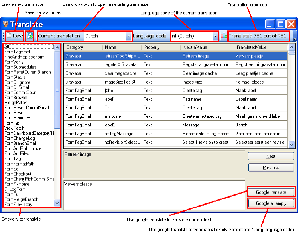Click the Translated 751 out of 751 label
300x235 pixels.
(x=257, y=36)
